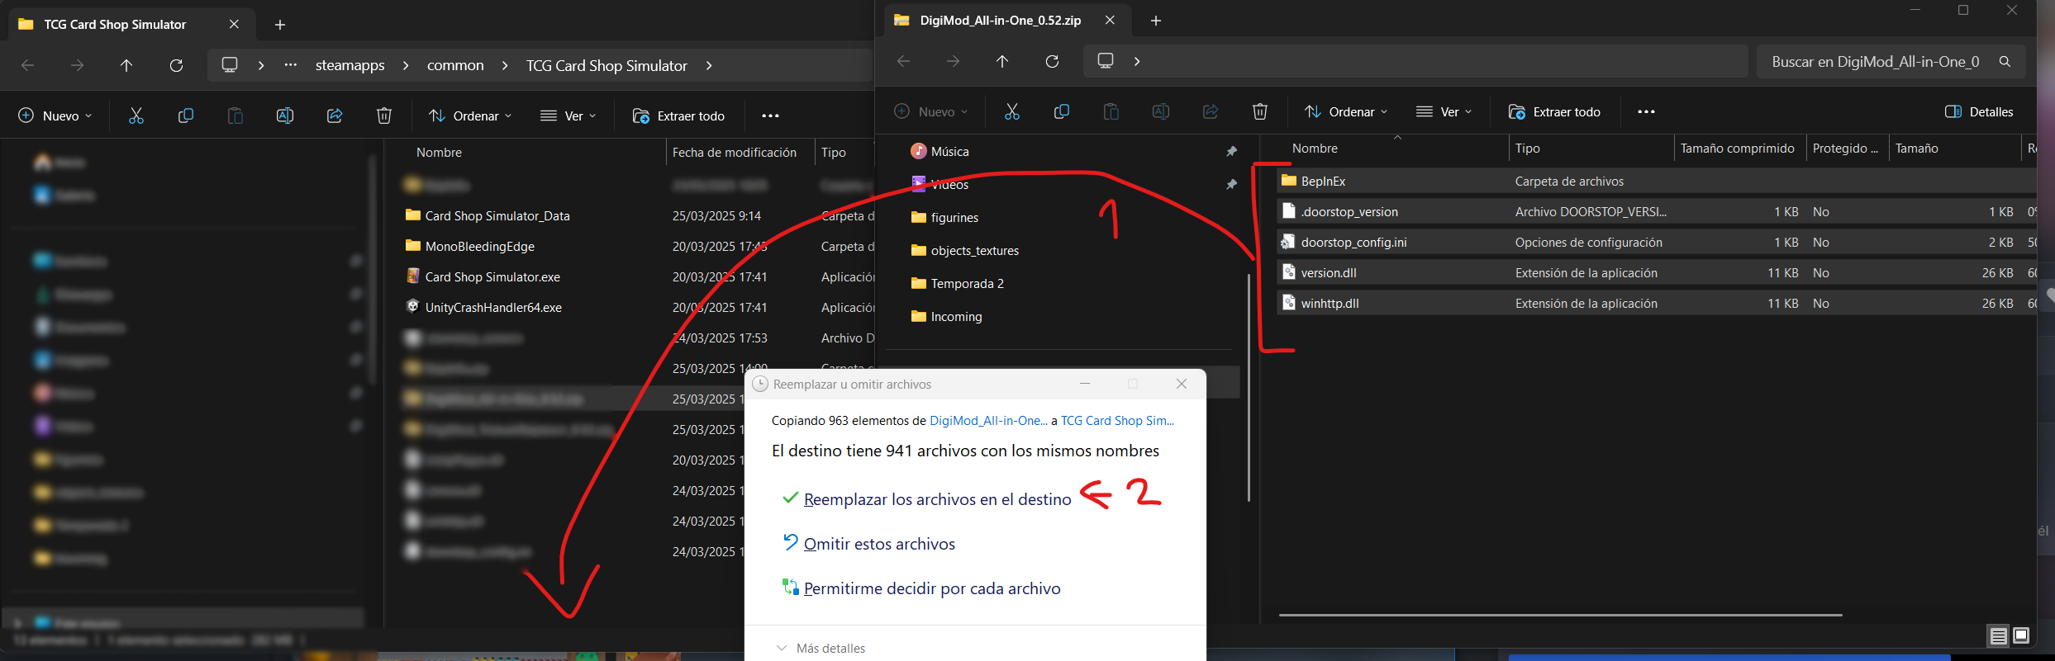Add a new tab in TCG Card Shop Simulator window

coord(280,25)
